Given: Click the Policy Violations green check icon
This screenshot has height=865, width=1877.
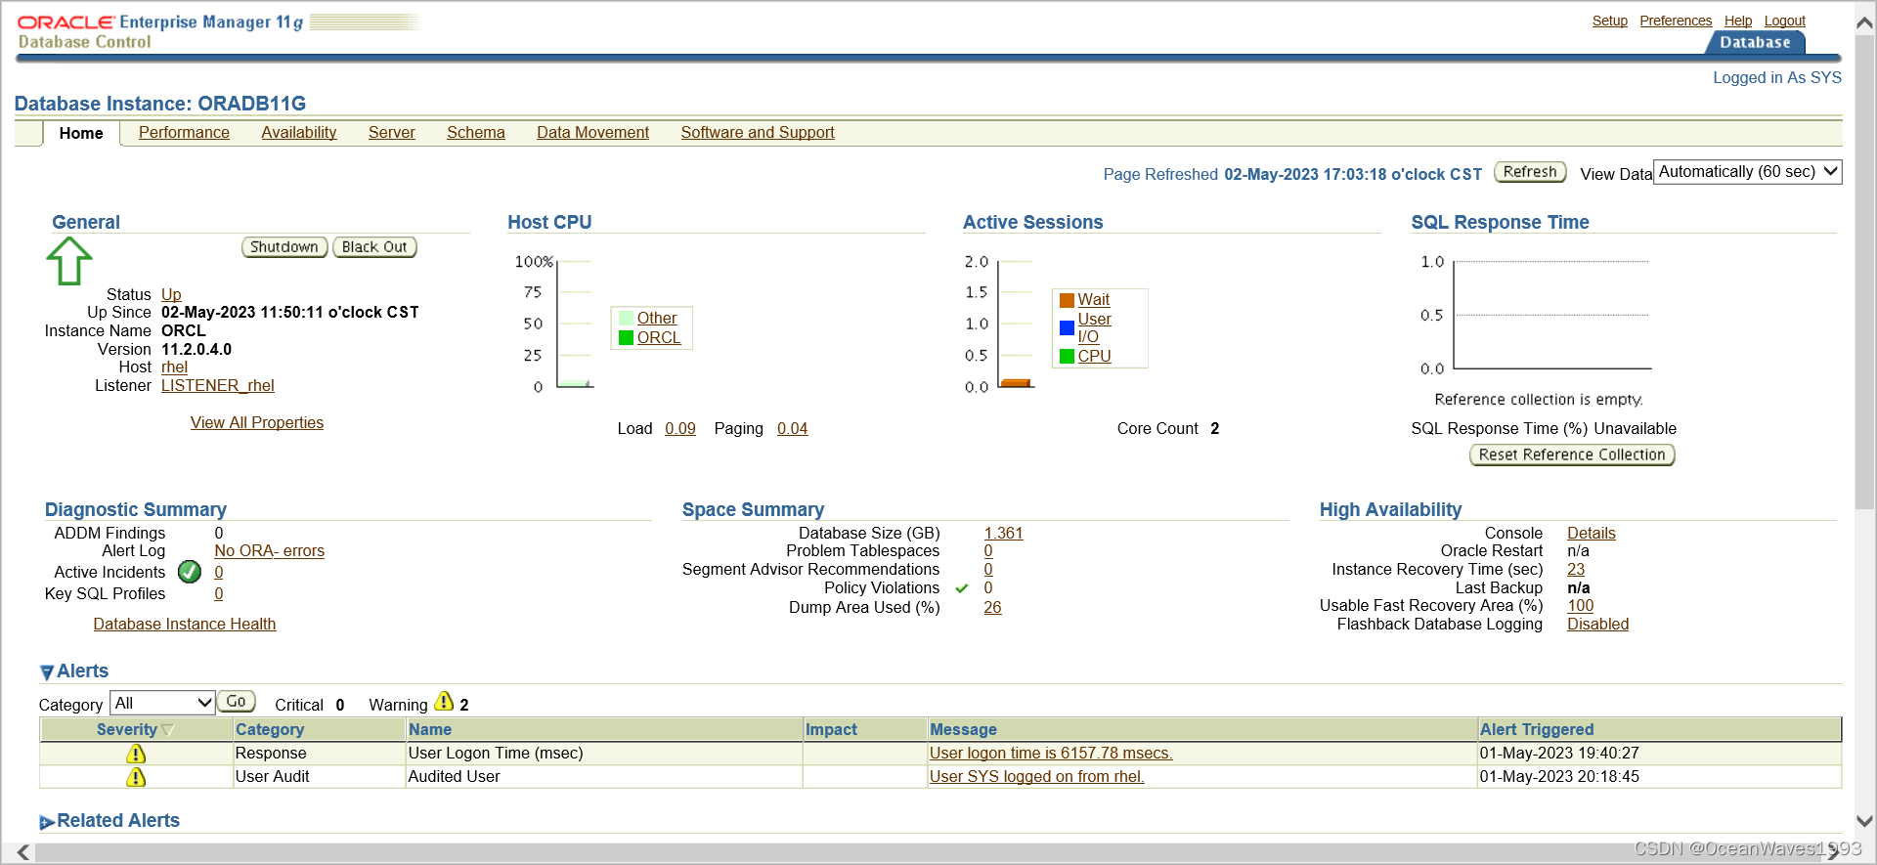Looking at the screenshot, I should click(x=962, y=588).
